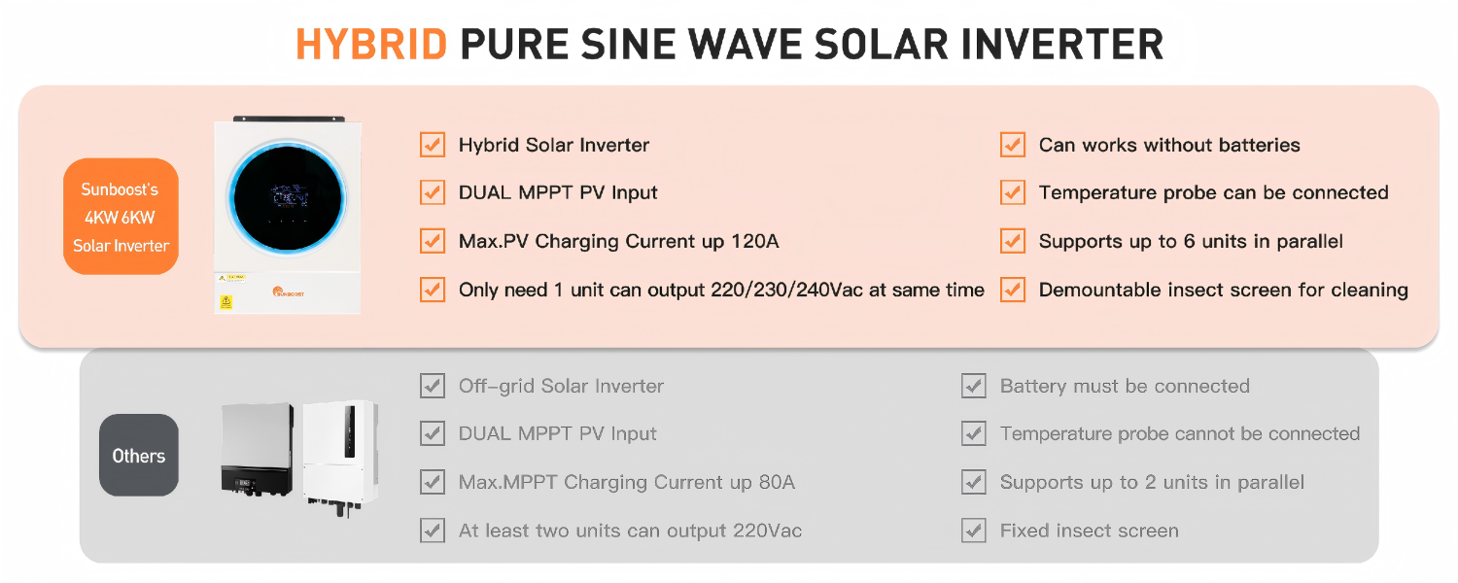Toggle Battery must be connected checkbox
Viewport: 1458px width, 583px height.
pyautogui.click(x=974, y=386)
